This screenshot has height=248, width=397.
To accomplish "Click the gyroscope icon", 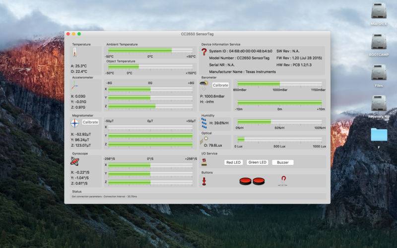I will coord(75,161).
